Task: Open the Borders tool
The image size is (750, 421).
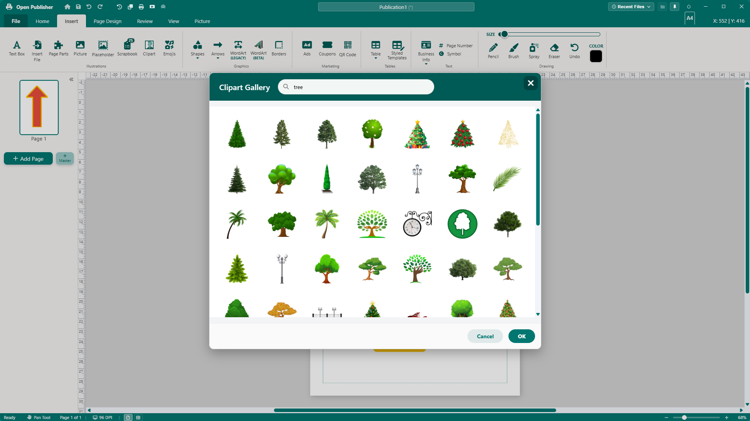Action: coord(279,48)
